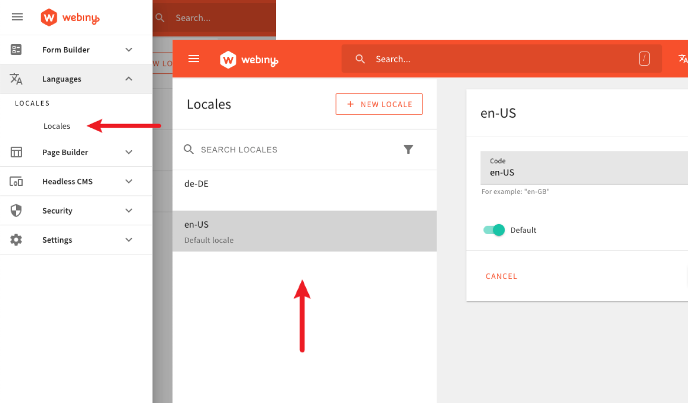Open the sidebar hamburger menu

click(17, 17)
